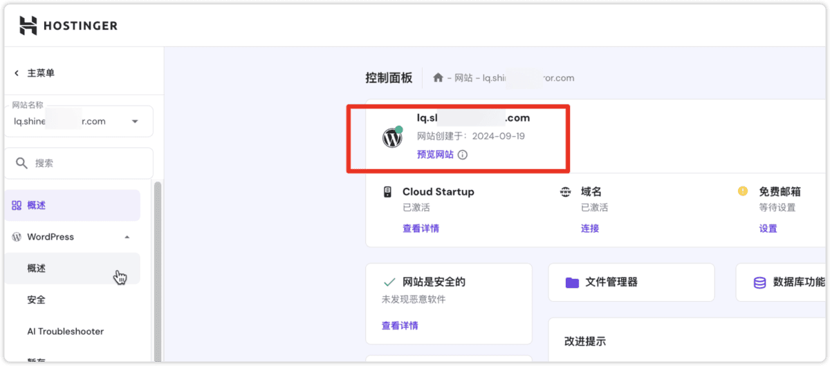The image size is (830, 366).
Task: Click the checkmark icon beside 网站是安全的
Action: pyautogui.click(x=389, y=282)
